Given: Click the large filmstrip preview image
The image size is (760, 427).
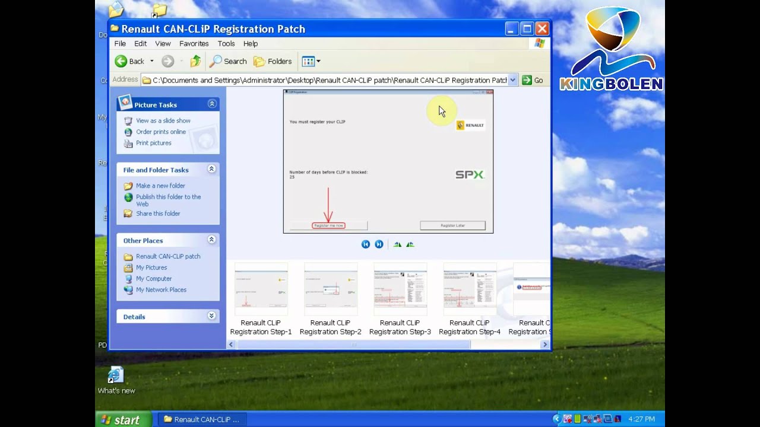Looking at the screenshot, I should tap(388, 161).
